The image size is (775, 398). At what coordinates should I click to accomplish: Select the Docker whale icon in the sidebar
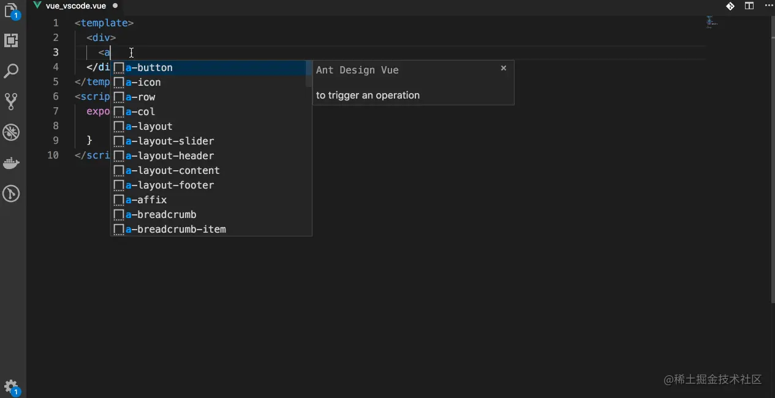pos(12,163)
